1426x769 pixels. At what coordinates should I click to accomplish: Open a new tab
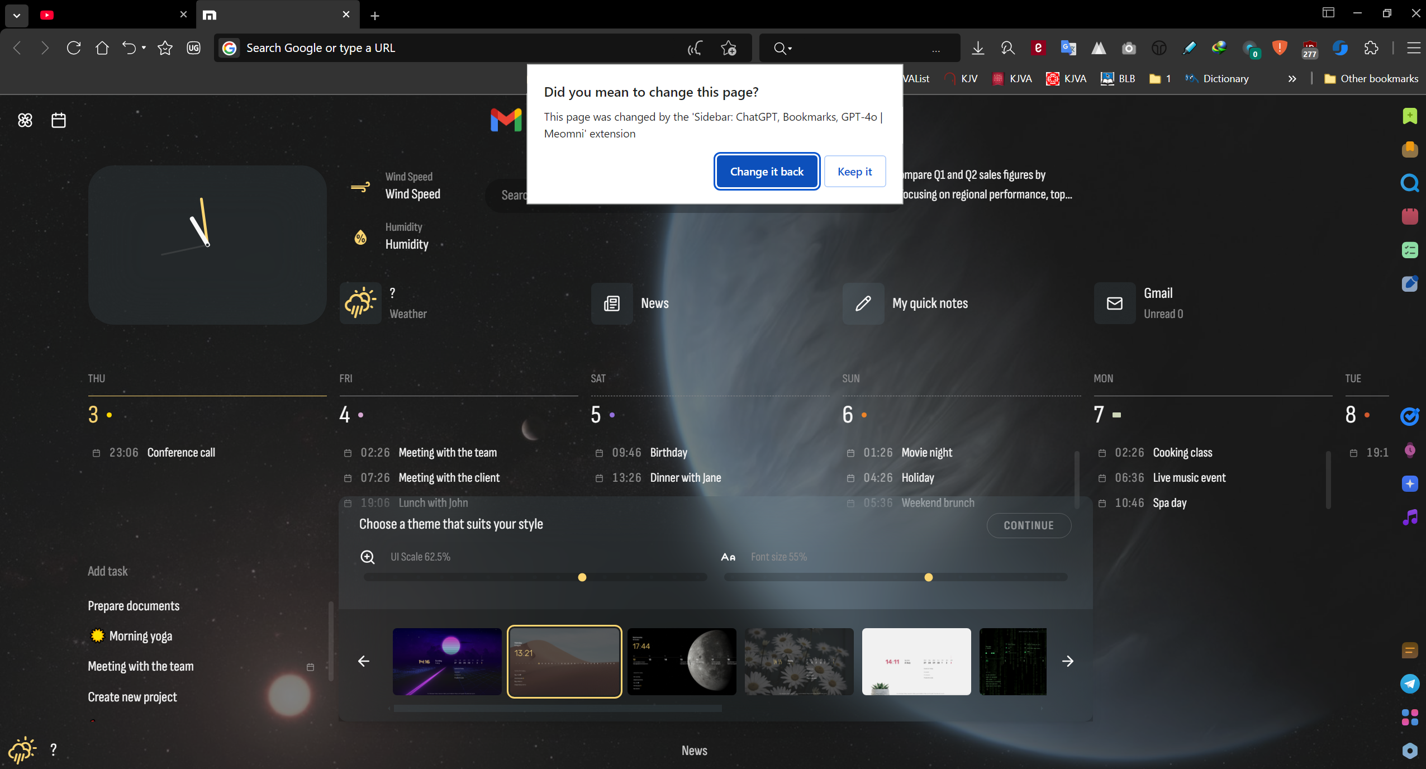pos(374,16)
